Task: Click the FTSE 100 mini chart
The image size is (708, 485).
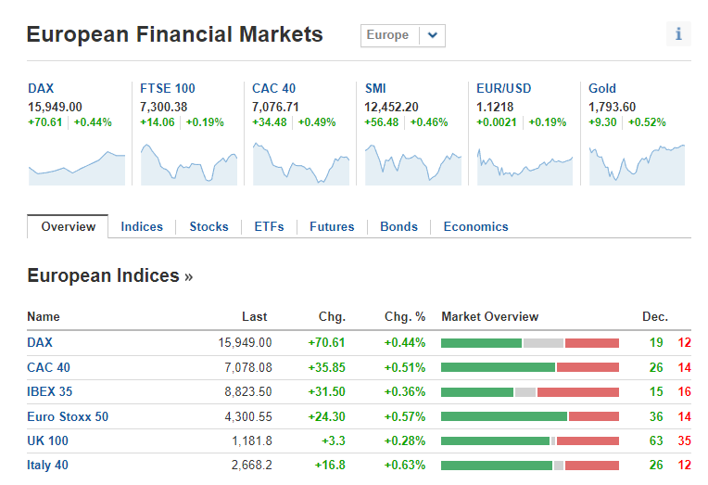Action: click(189, 164)
